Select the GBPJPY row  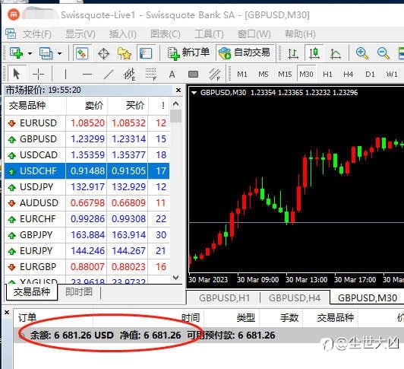tap(87, 235)
